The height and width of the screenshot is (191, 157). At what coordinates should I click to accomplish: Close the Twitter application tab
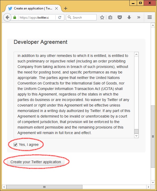(x=56, y=8)
